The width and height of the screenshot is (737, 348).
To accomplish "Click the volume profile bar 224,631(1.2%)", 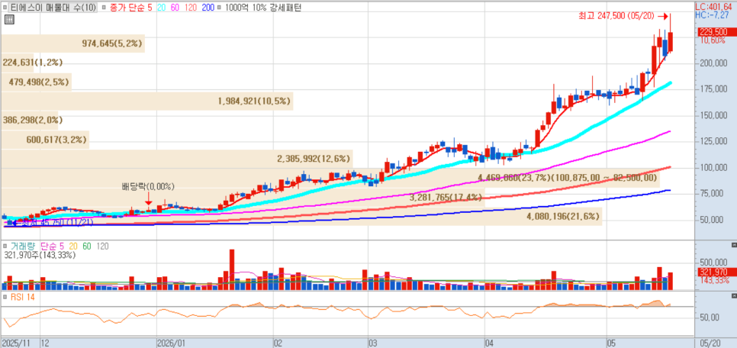I will tap(18, 63).
